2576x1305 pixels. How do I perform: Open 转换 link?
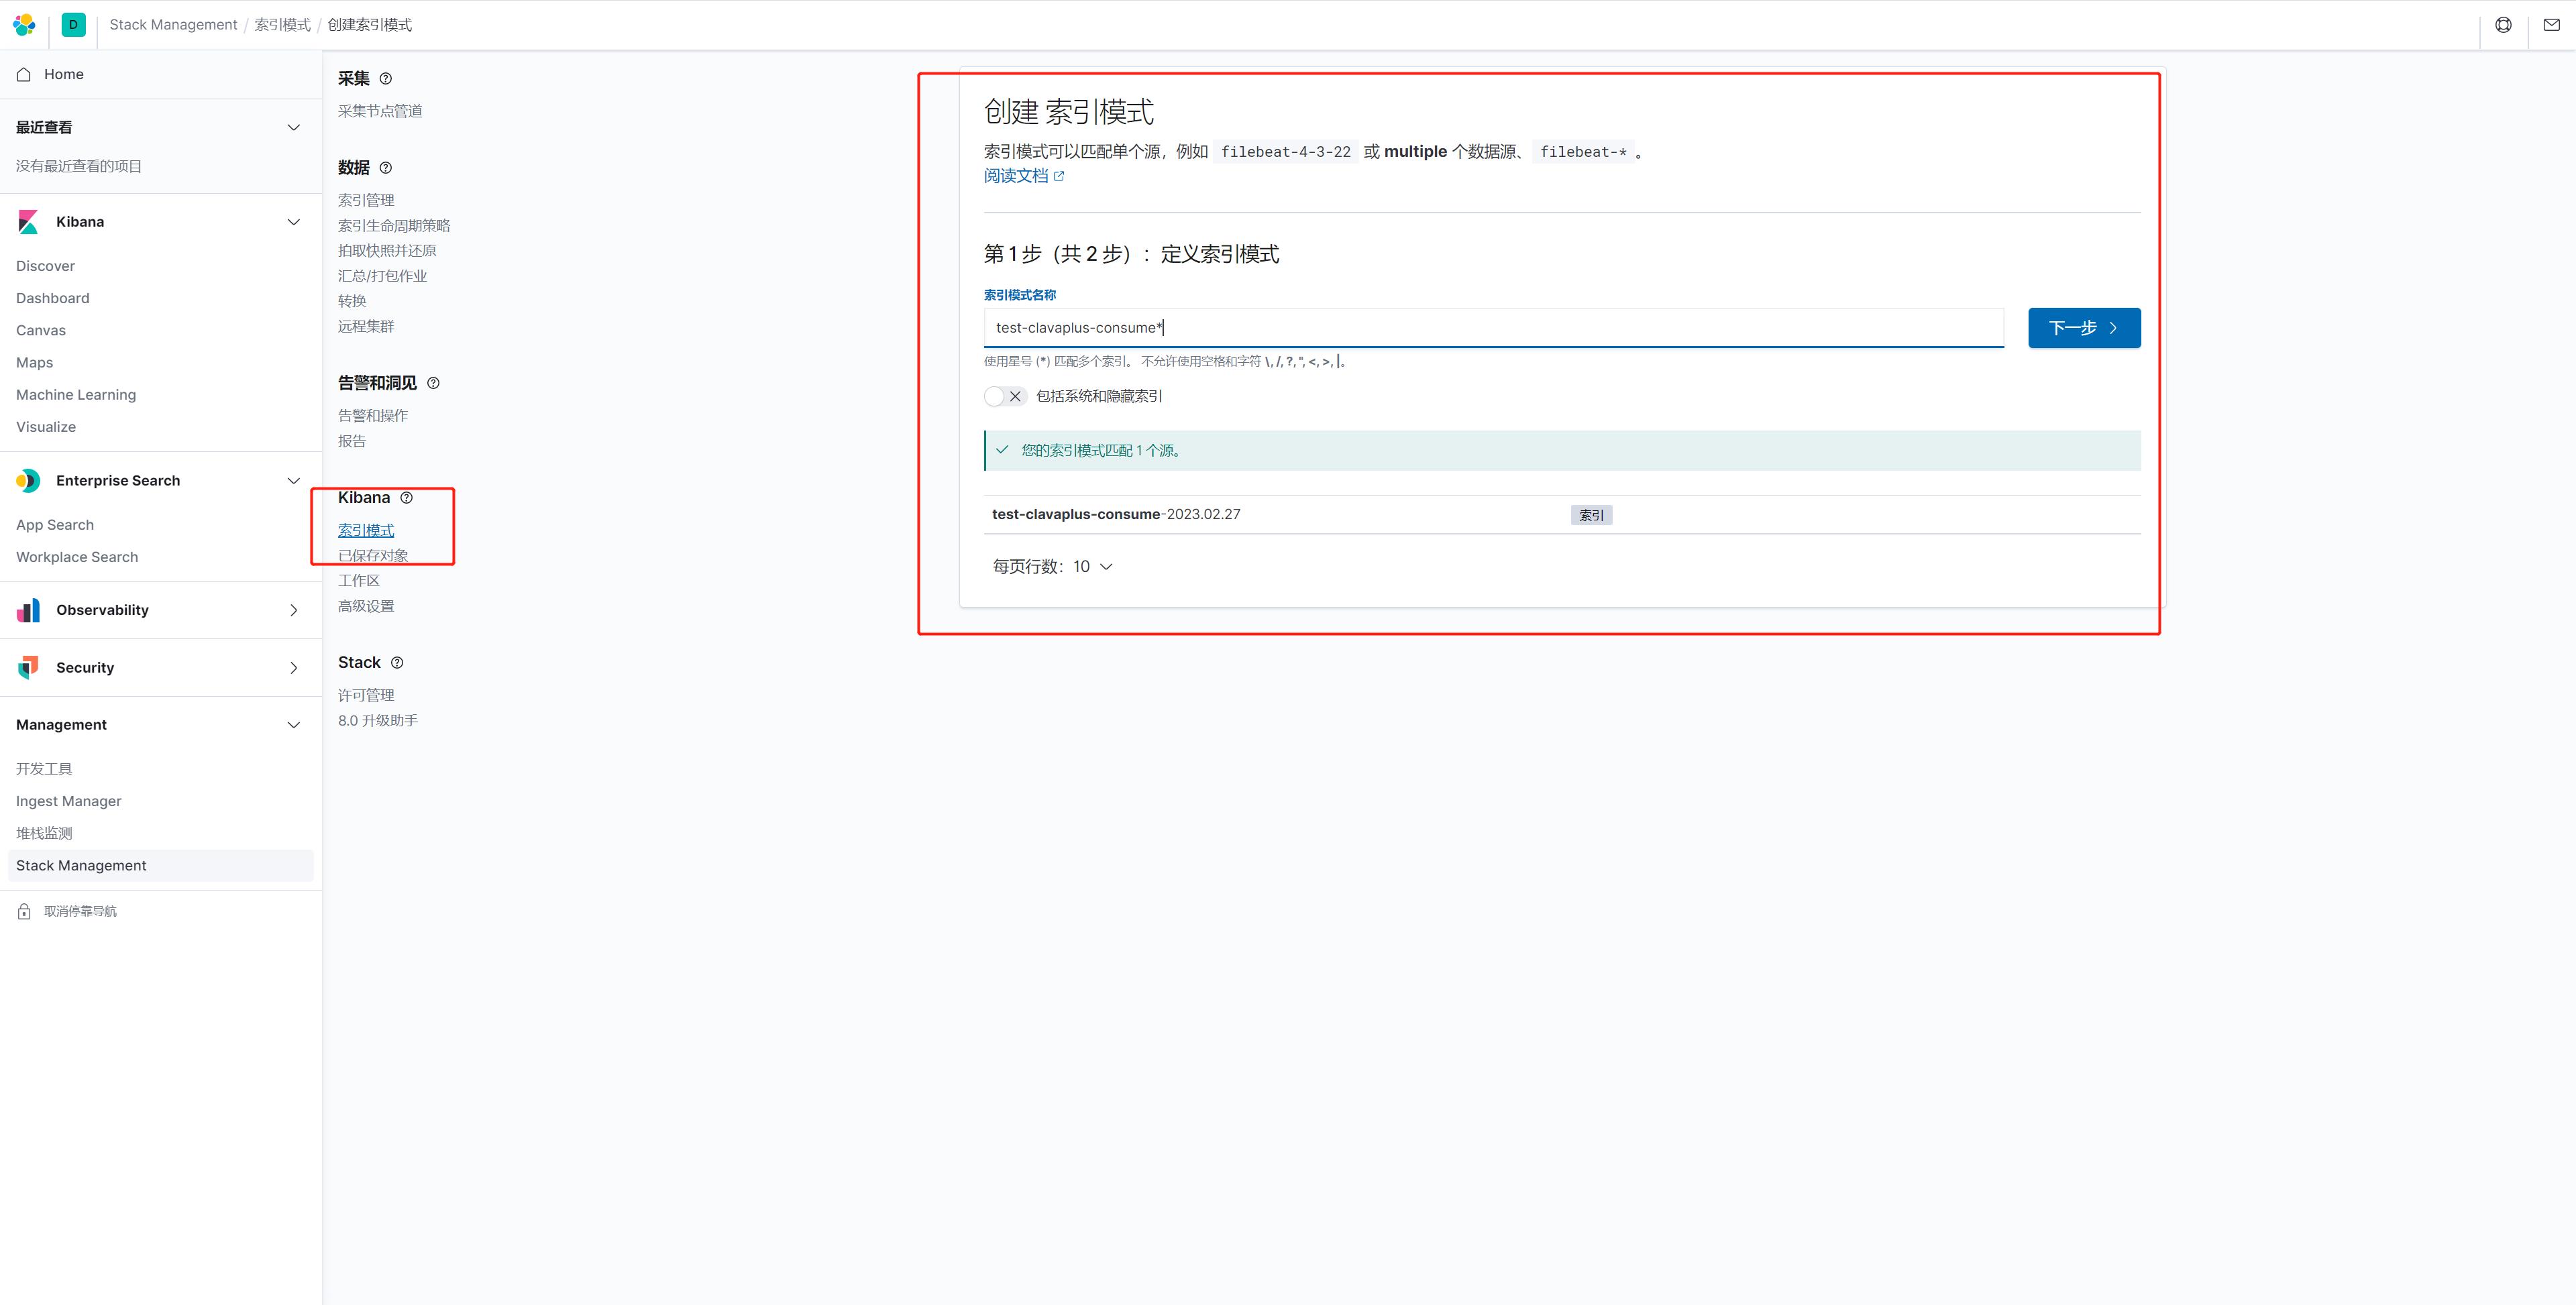coord(352,301)
